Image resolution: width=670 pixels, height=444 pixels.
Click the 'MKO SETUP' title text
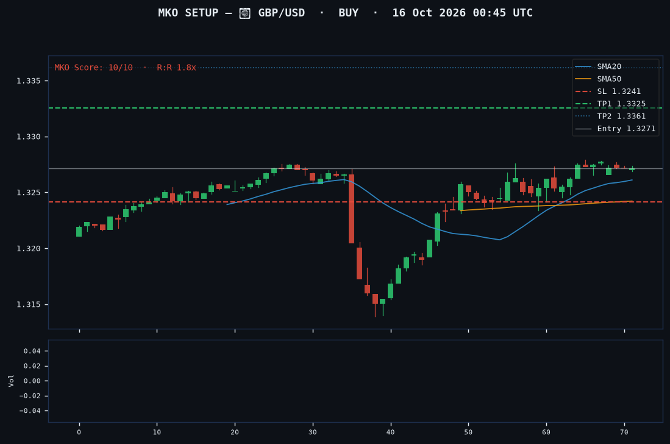click(188, 13)
